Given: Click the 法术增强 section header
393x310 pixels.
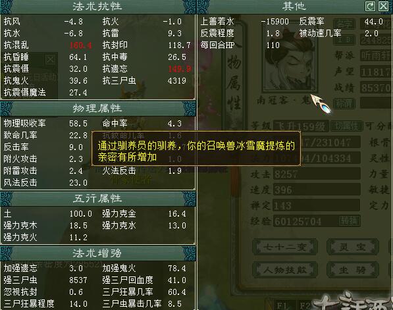Looking at the screenshot, I should (97, 253).
